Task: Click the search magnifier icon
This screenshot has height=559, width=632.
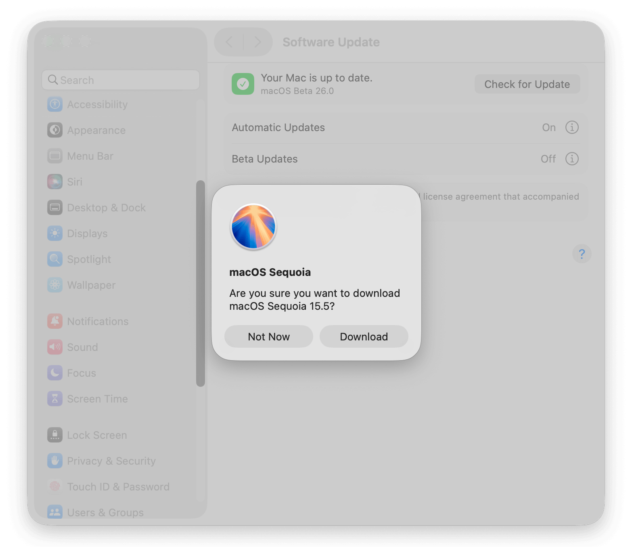Action: (x=53, y=80)
